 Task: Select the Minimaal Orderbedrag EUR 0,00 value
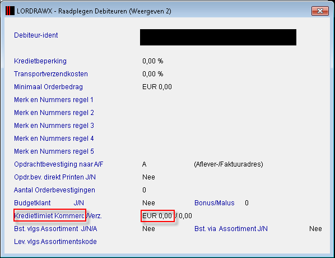click(157, 87)
